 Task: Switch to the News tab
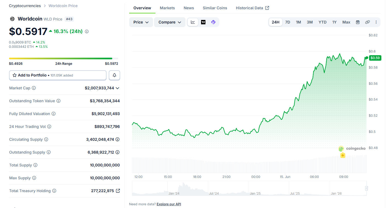pos(189,8)
